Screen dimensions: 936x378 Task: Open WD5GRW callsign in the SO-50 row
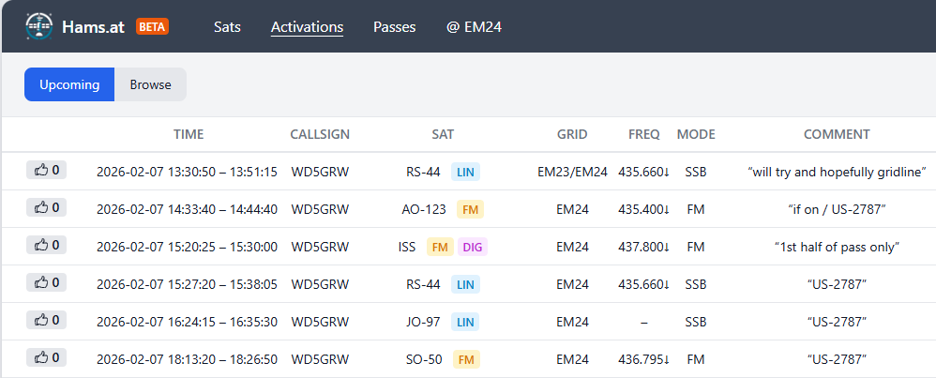320,359
